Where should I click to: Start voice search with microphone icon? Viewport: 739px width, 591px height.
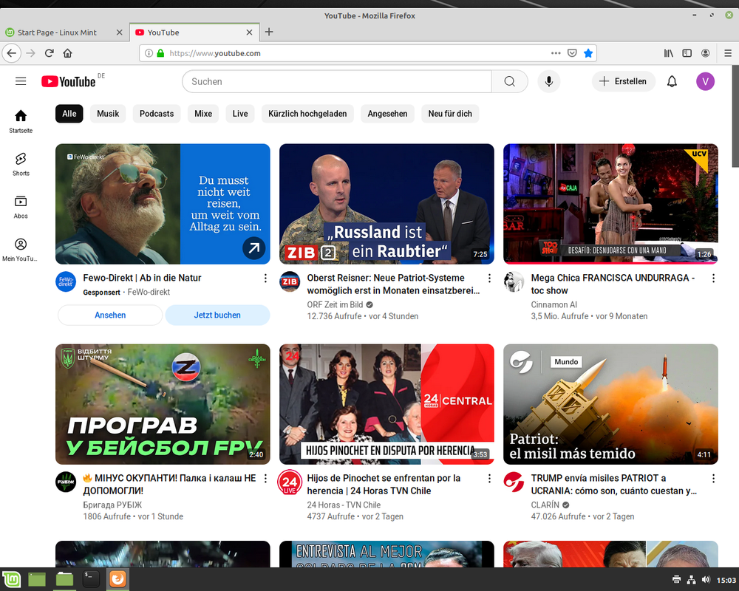point(548,81)
